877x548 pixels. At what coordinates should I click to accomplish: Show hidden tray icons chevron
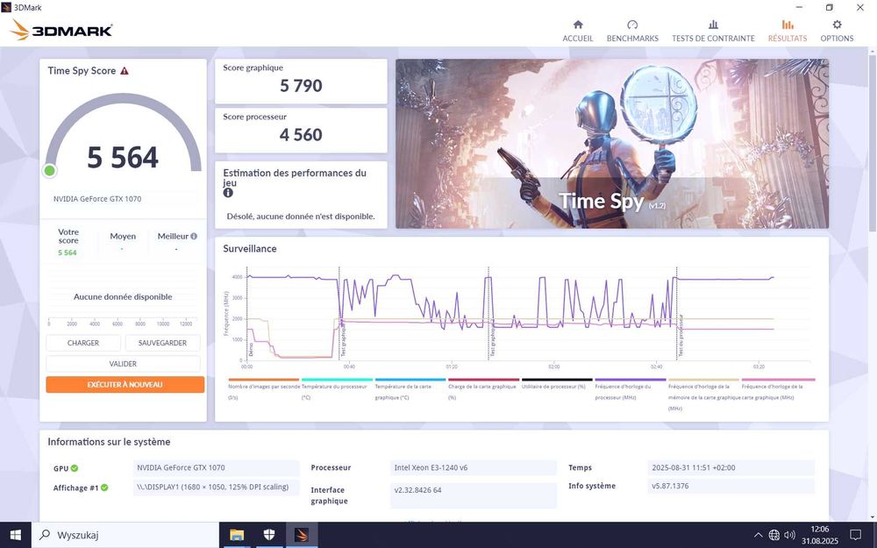pos(758,535)
